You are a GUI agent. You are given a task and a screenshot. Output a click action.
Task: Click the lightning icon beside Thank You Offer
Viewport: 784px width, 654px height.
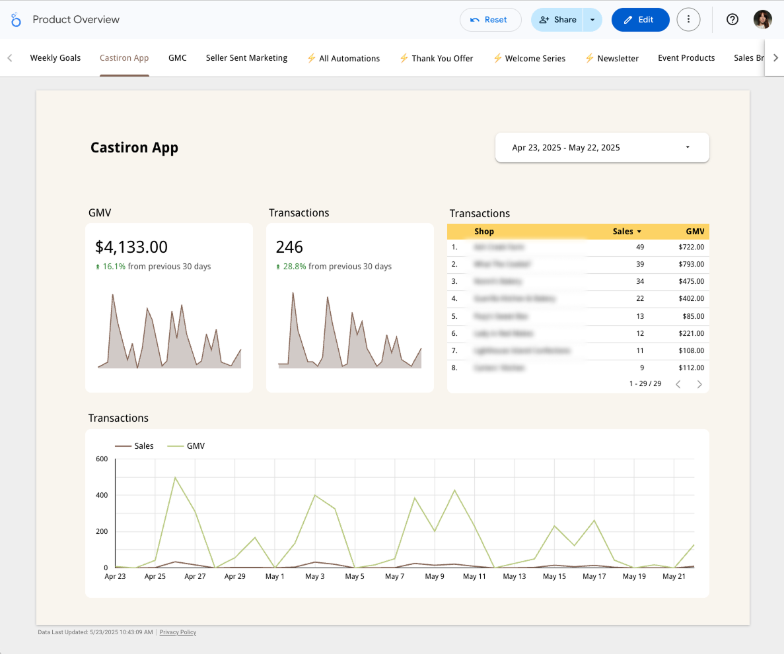(x=404, y=58)
